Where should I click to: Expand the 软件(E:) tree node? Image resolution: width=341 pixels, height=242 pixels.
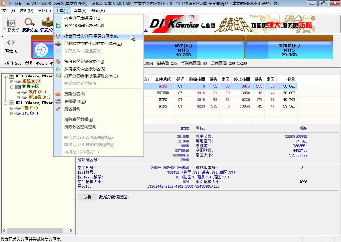pos(18,92)
